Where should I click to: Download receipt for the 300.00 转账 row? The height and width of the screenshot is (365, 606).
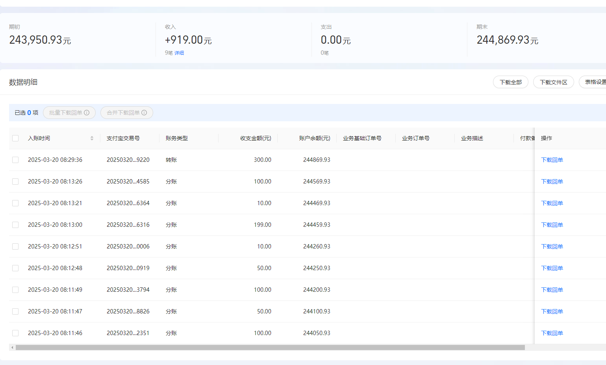[x=552, y=160]
